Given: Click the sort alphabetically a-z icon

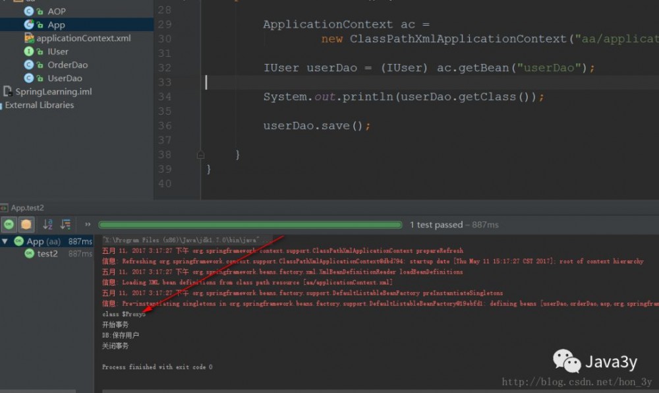Looking at the screenshot, I should pyautogui.click(x=47, y=224).
